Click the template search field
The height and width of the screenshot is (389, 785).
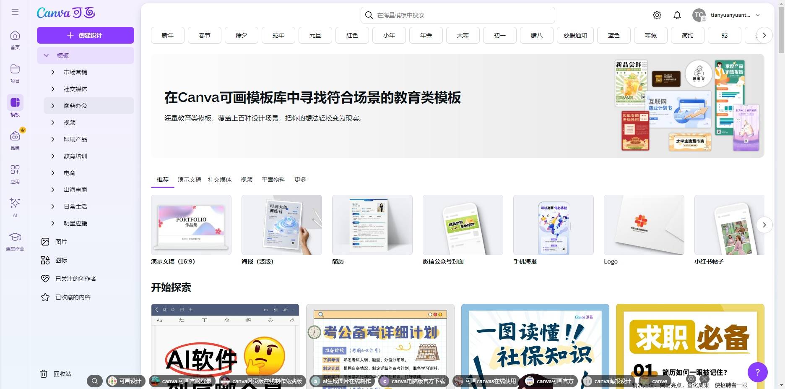click(x=458, y=15)
